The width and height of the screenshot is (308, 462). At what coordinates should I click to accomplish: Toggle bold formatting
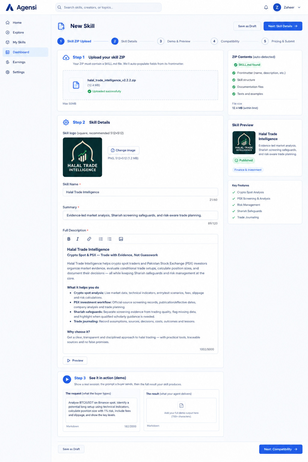69,239
